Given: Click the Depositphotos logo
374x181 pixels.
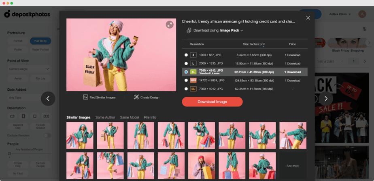Looking at the screenshot, I should tap(27, 14).
